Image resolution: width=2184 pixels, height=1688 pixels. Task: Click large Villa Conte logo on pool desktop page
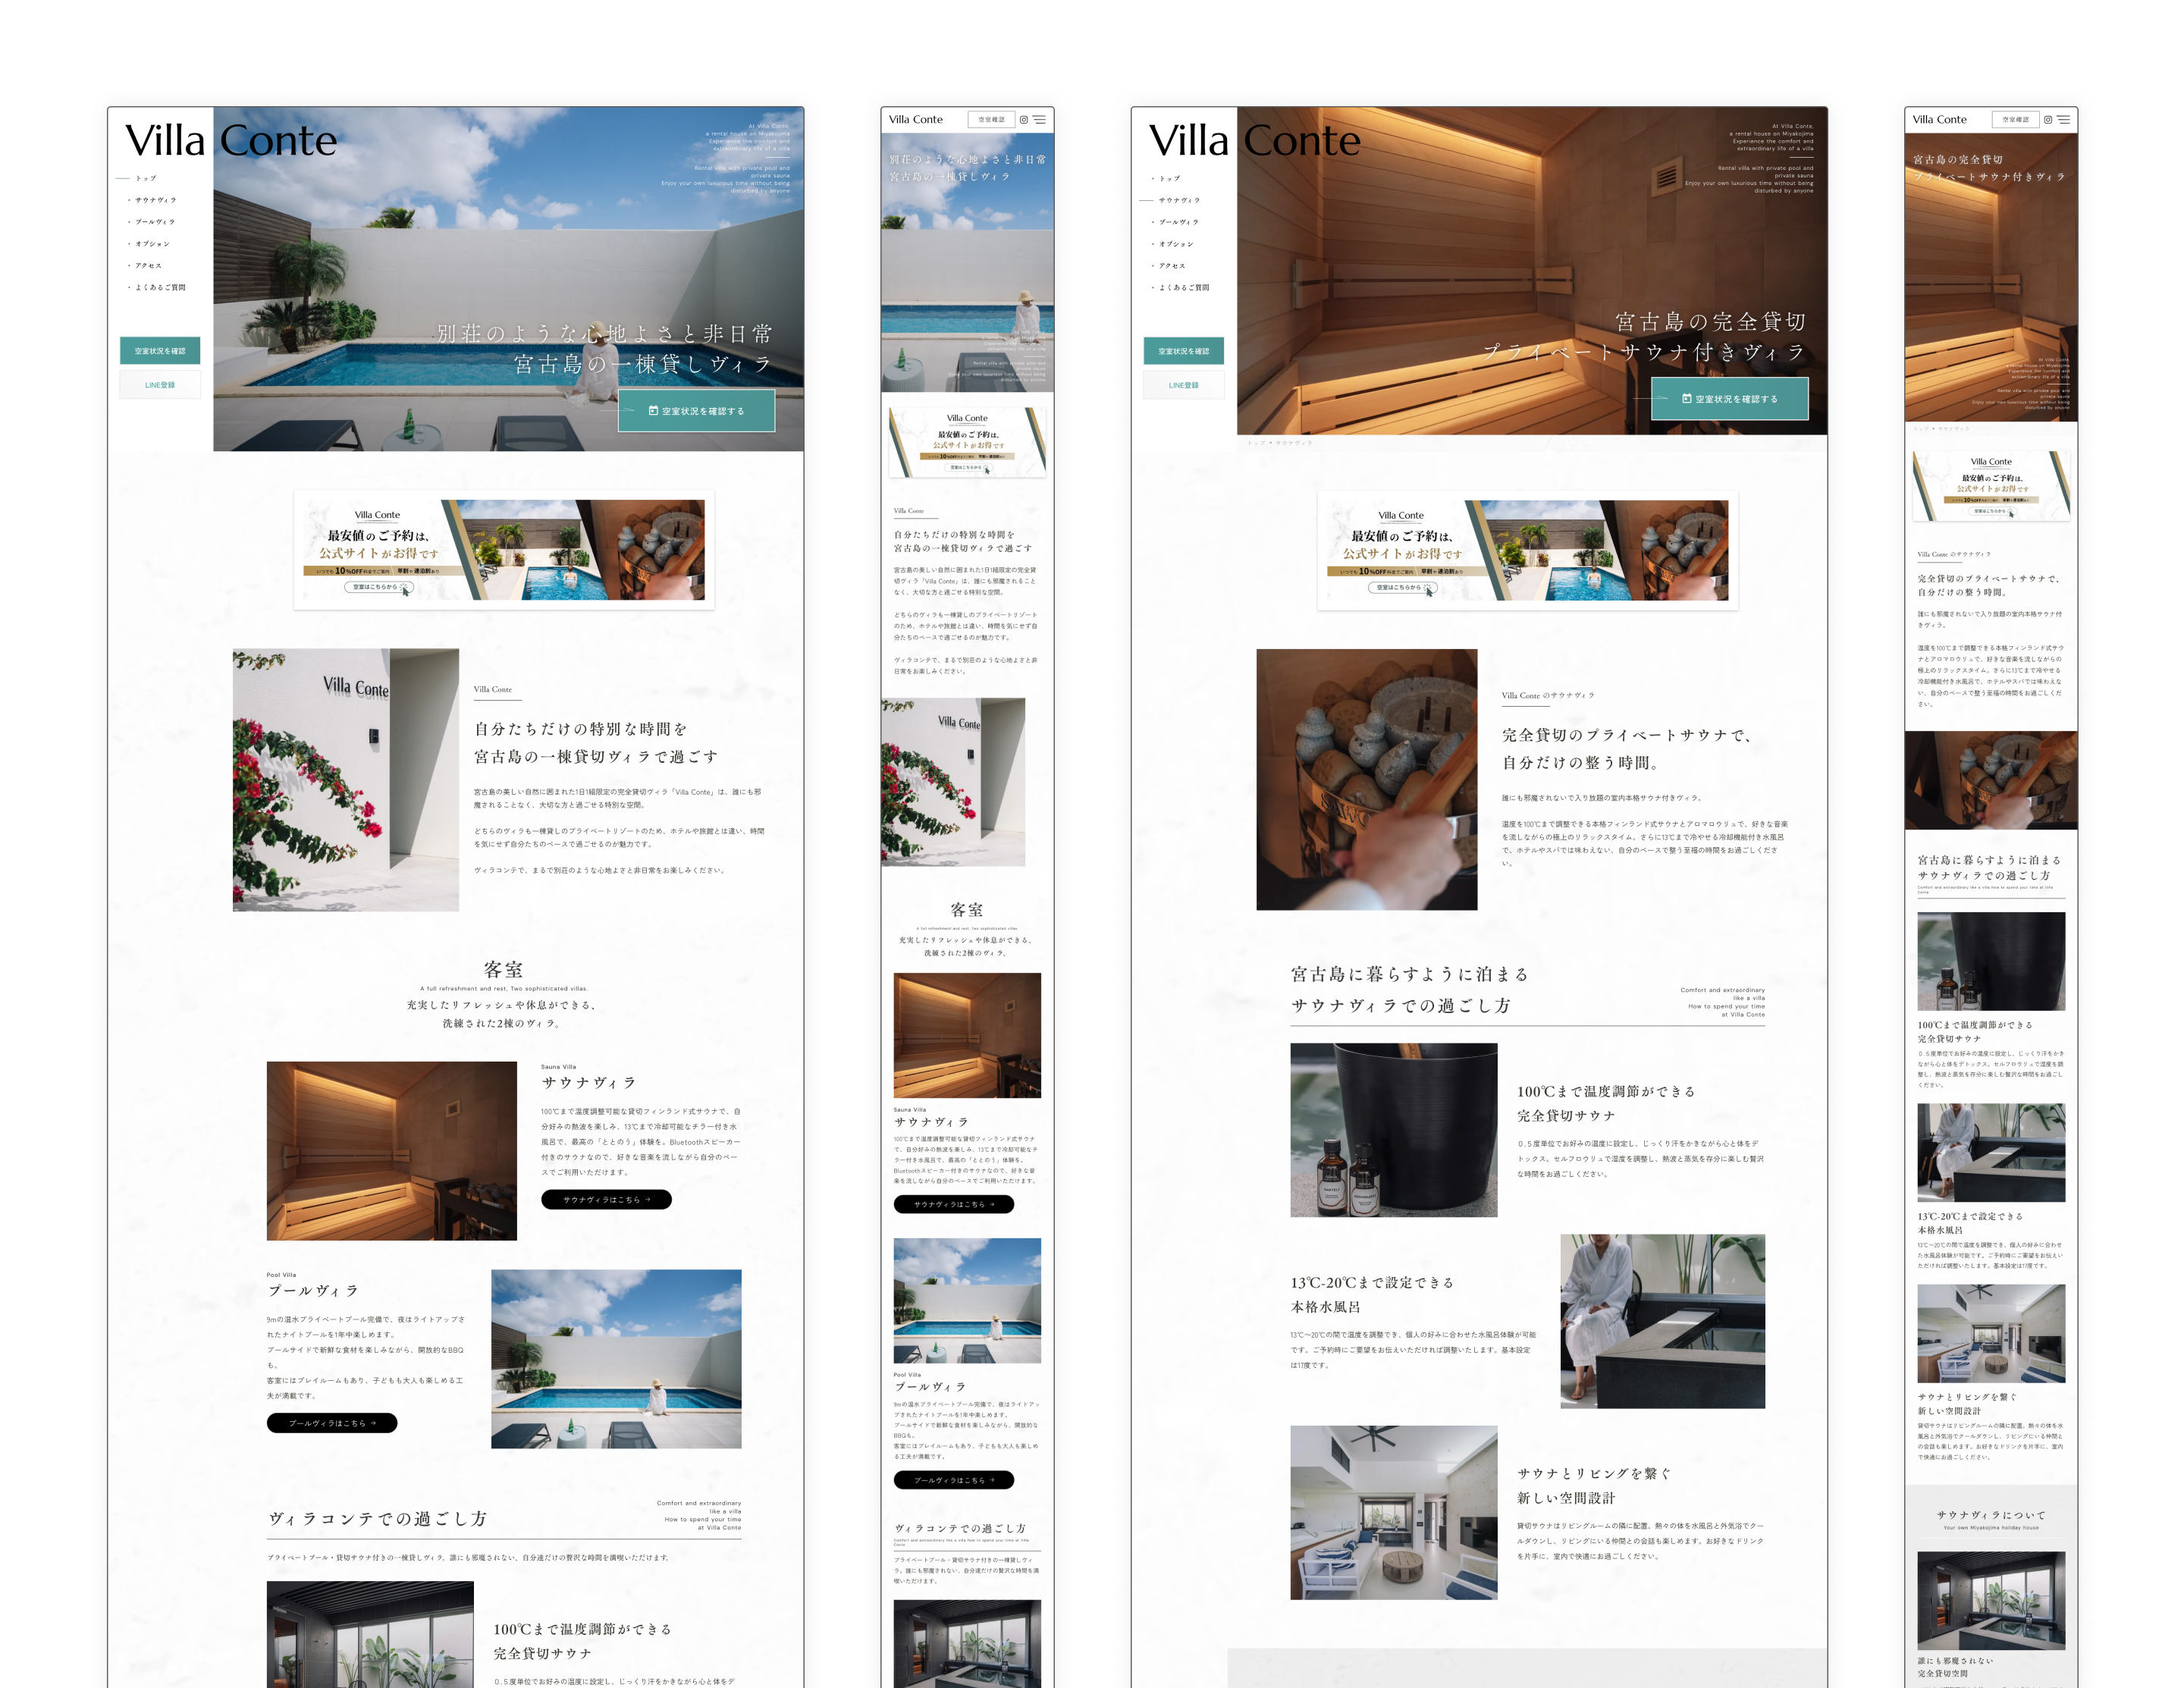click(231, 141)
